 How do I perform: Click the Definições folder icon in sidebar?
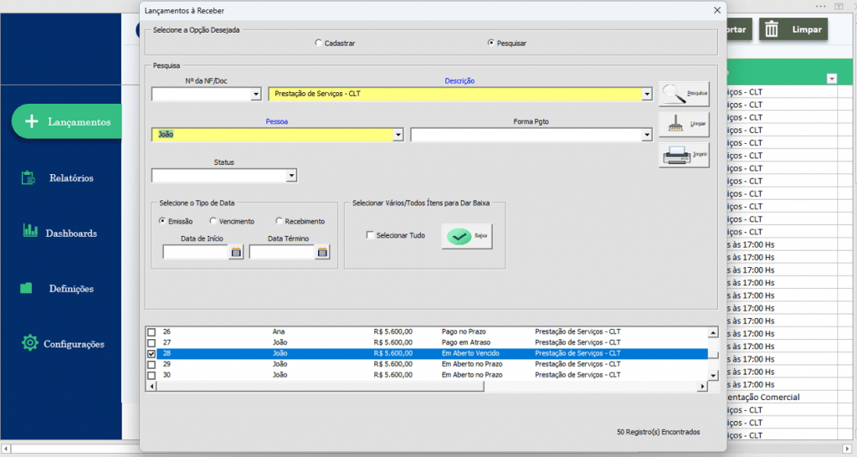pos(26,288)
